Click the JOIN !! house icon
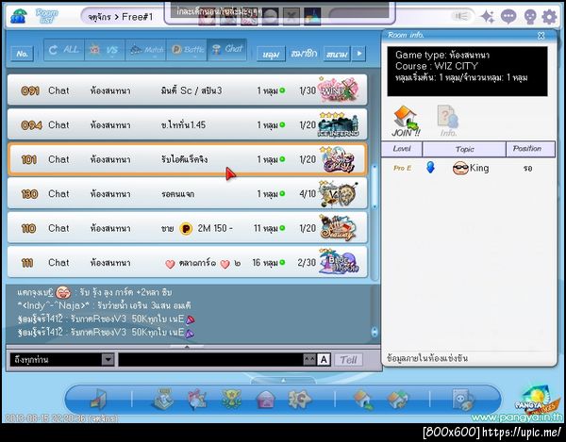The height and width of the screenshot is (442, 566). point(406,121)
